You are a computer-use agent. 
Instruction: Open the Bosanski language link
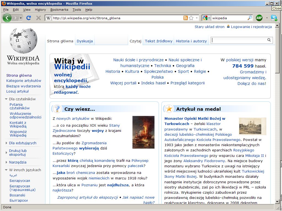(17, 195)
